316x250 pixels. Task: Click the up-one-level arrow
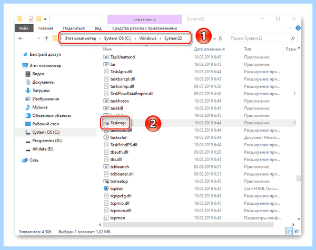[x=46, y=38]
